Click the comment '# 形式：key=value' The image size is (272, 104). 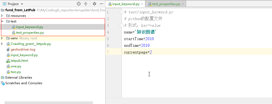coord(142,25)
